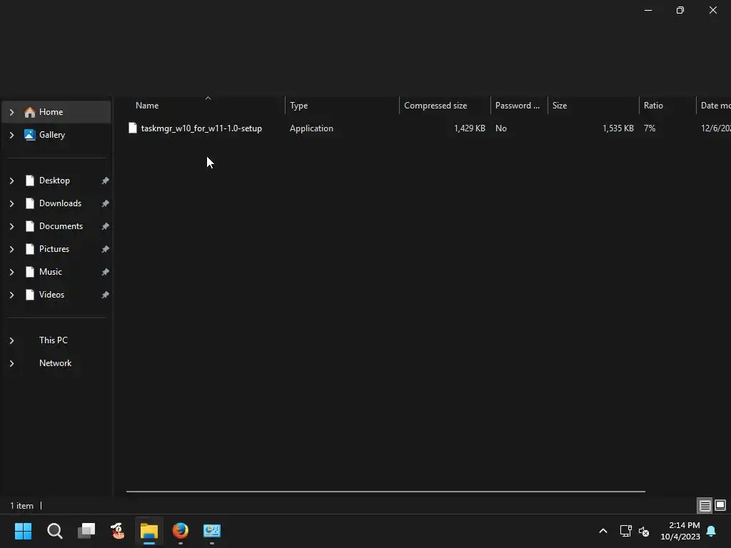This screenshot has width=731, height=548.
Task: Expand the Documents tree node chevron
Action: coord(11,226)
